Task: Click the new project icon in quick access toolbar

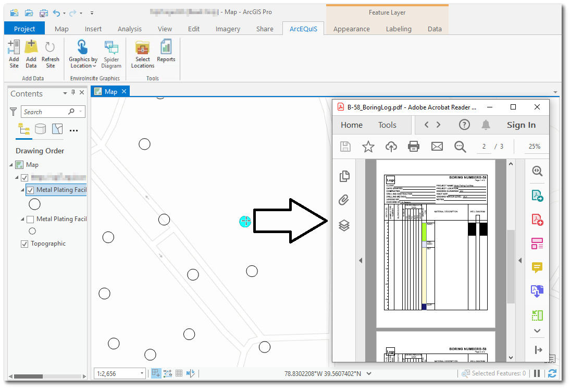Action: [x=14, y=13]
